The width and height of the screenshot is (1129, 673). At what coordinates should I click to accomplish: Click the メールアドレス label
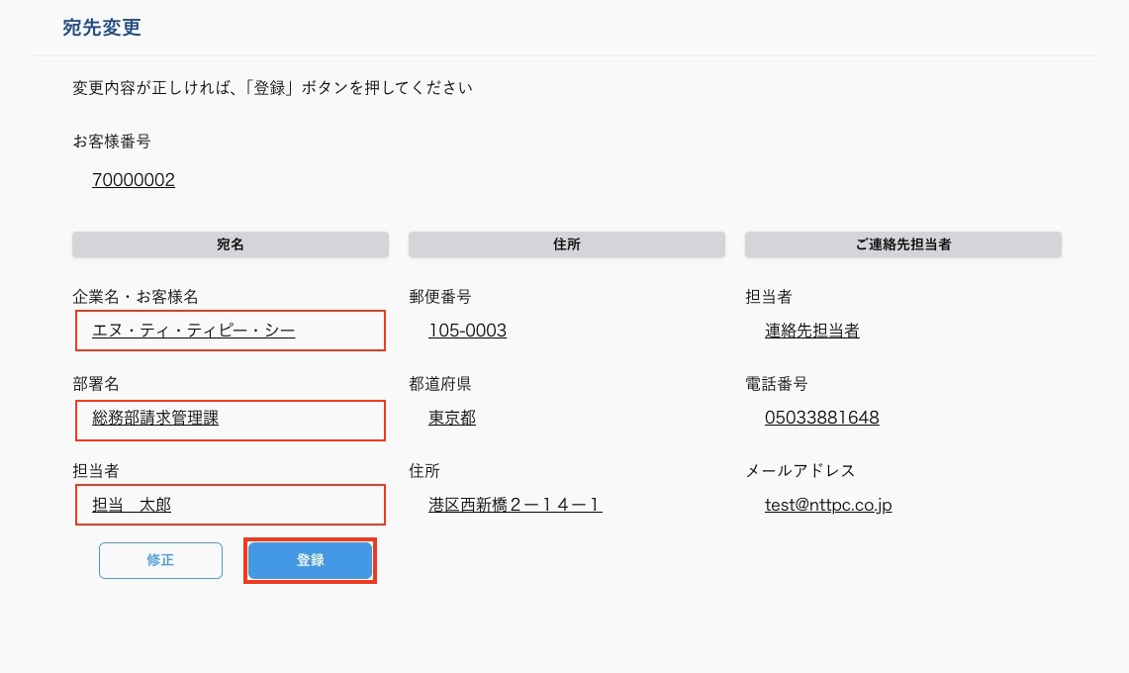click(800, 470)
